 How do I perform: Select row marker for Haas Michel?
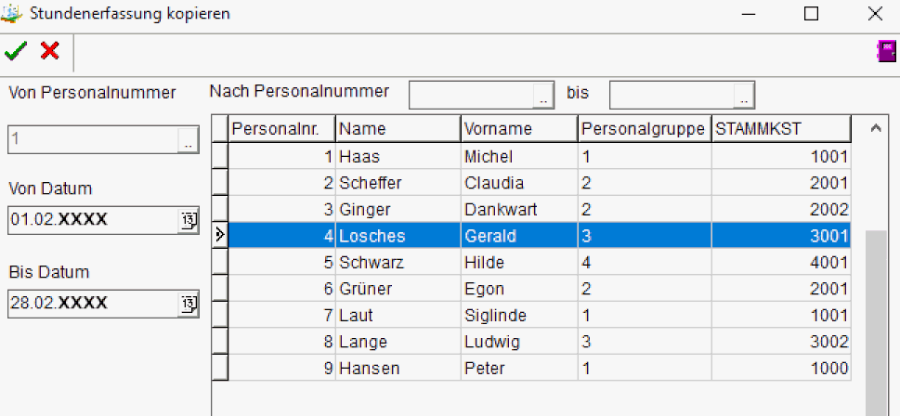coord(220,156)
